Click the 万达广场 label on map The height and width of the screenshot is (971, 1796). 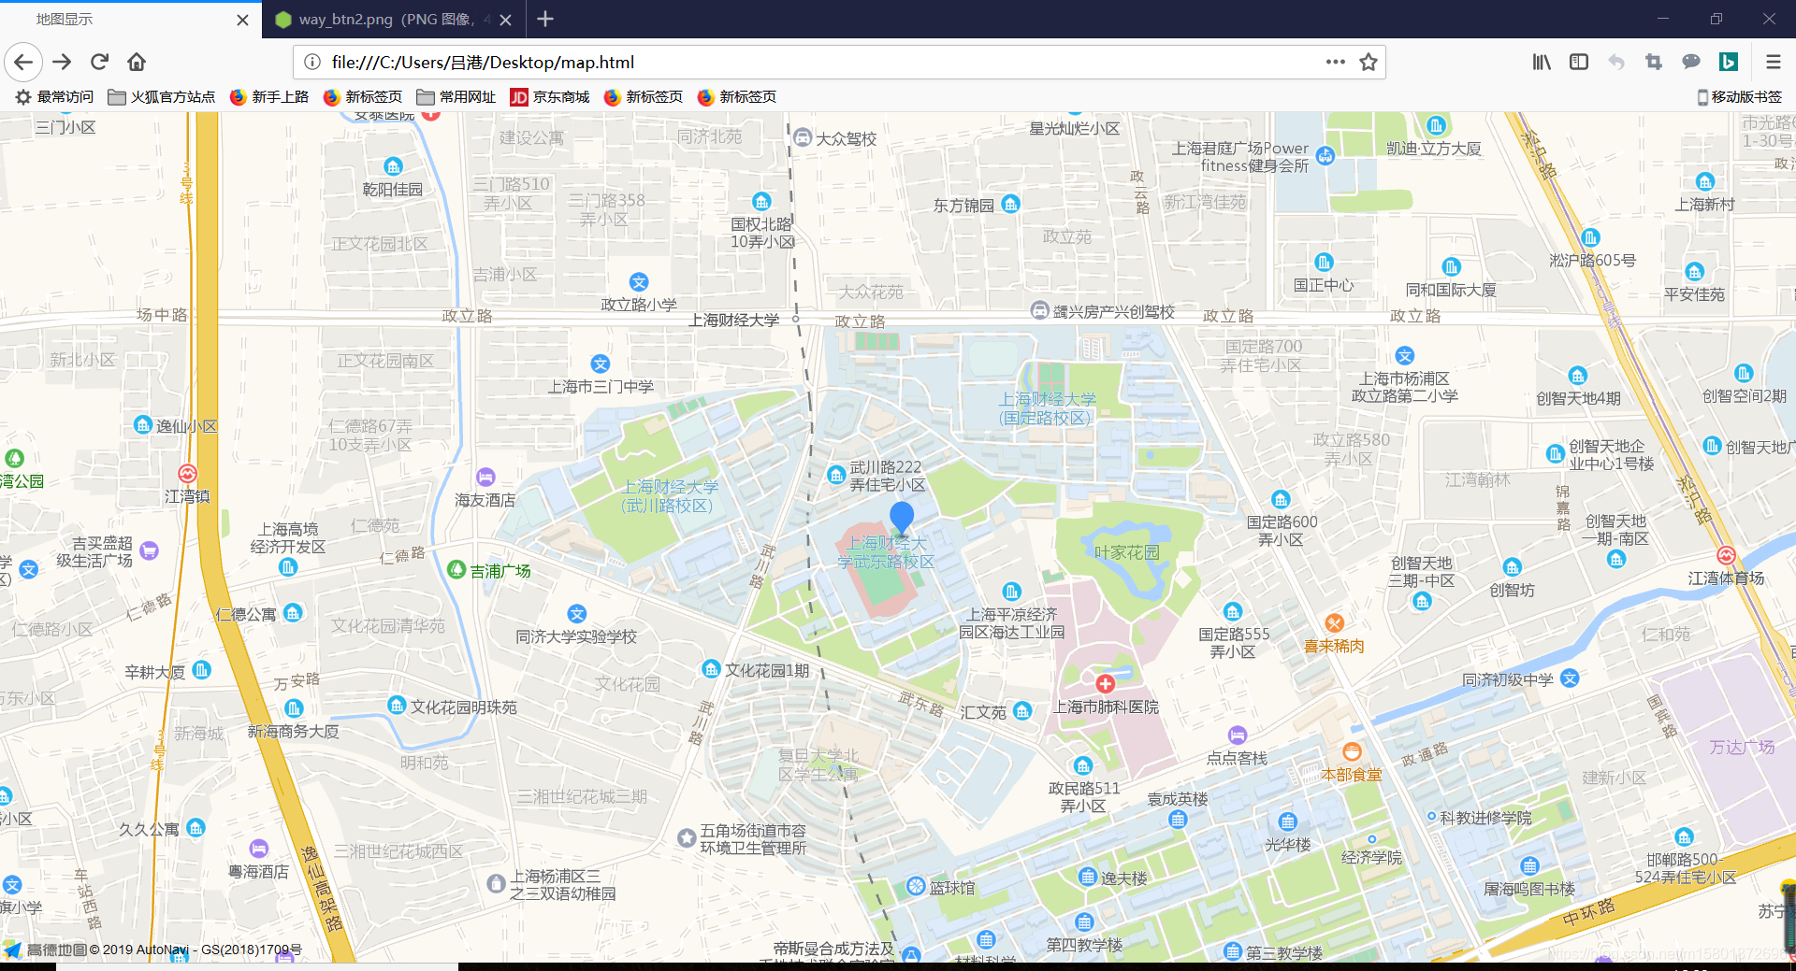1742,747
